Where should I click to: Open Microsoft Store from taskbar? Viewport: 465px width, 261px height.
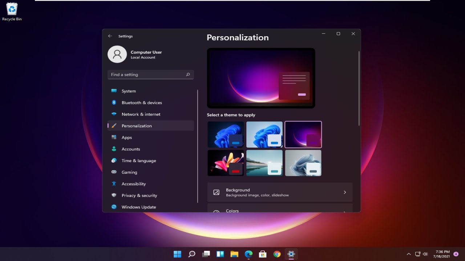coord(263,254)
